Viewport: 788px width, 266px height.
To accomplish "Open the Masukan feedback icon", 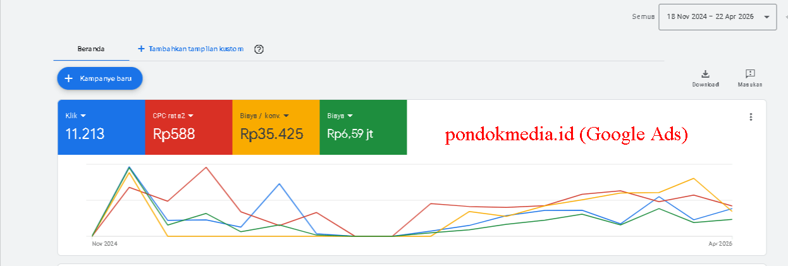I will coord(750,74).
